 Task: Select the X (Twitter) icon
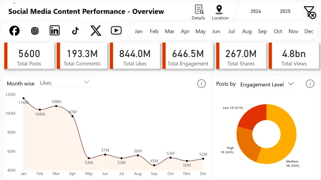click(x=96, y=30)
